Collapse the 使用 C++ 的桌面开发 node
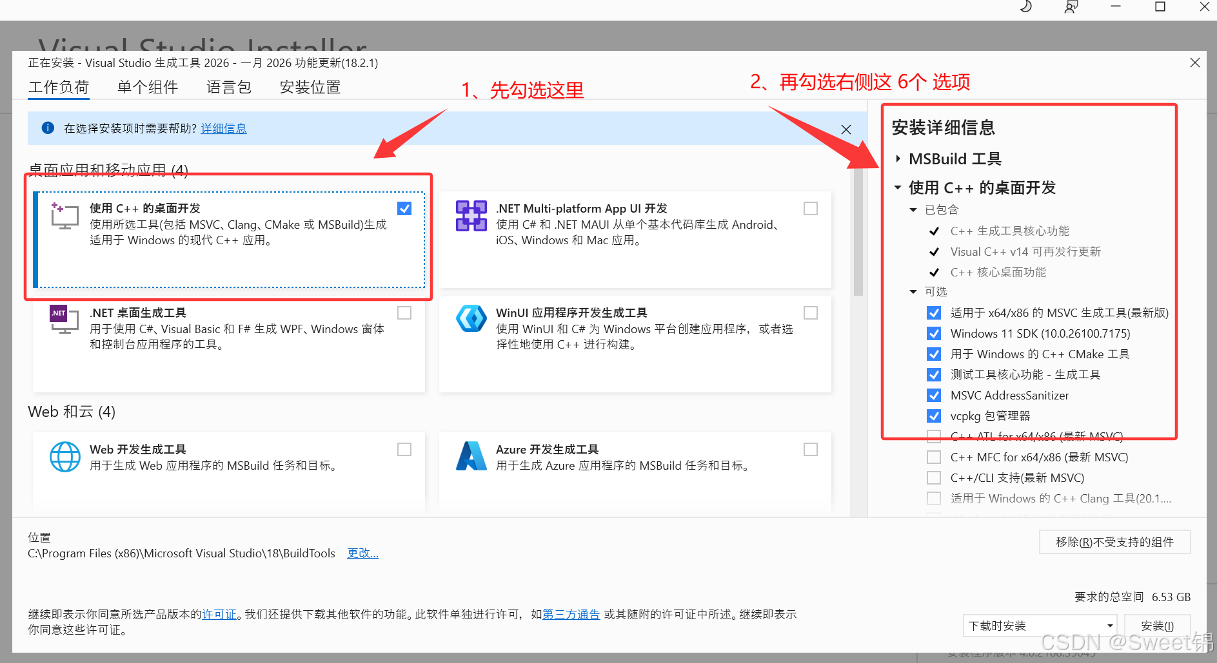Screen dimensions: 1217x663 pyautogui.click(x=898, y=187)
